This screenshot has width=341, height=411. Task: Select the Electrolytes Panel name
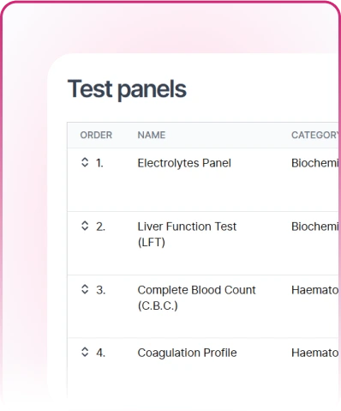tap(184, 163)
